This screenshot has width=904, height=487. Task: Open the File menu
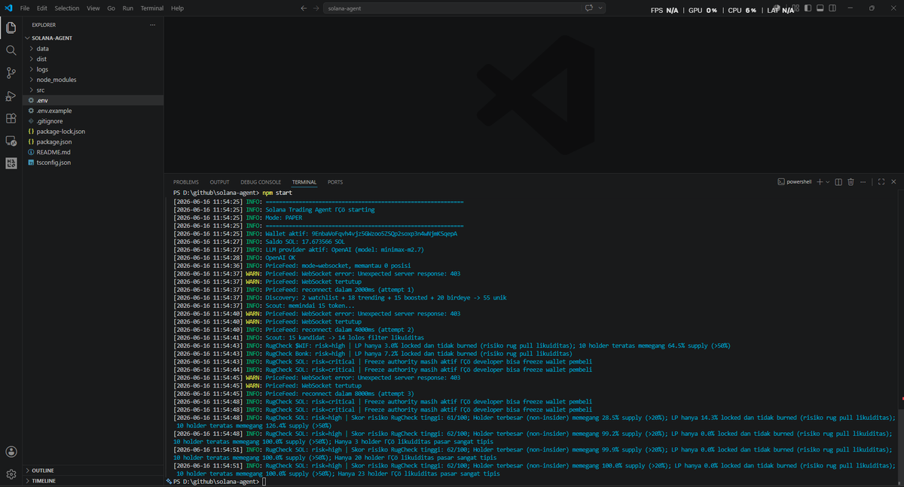pyautogui.click(x=25, y=8)
